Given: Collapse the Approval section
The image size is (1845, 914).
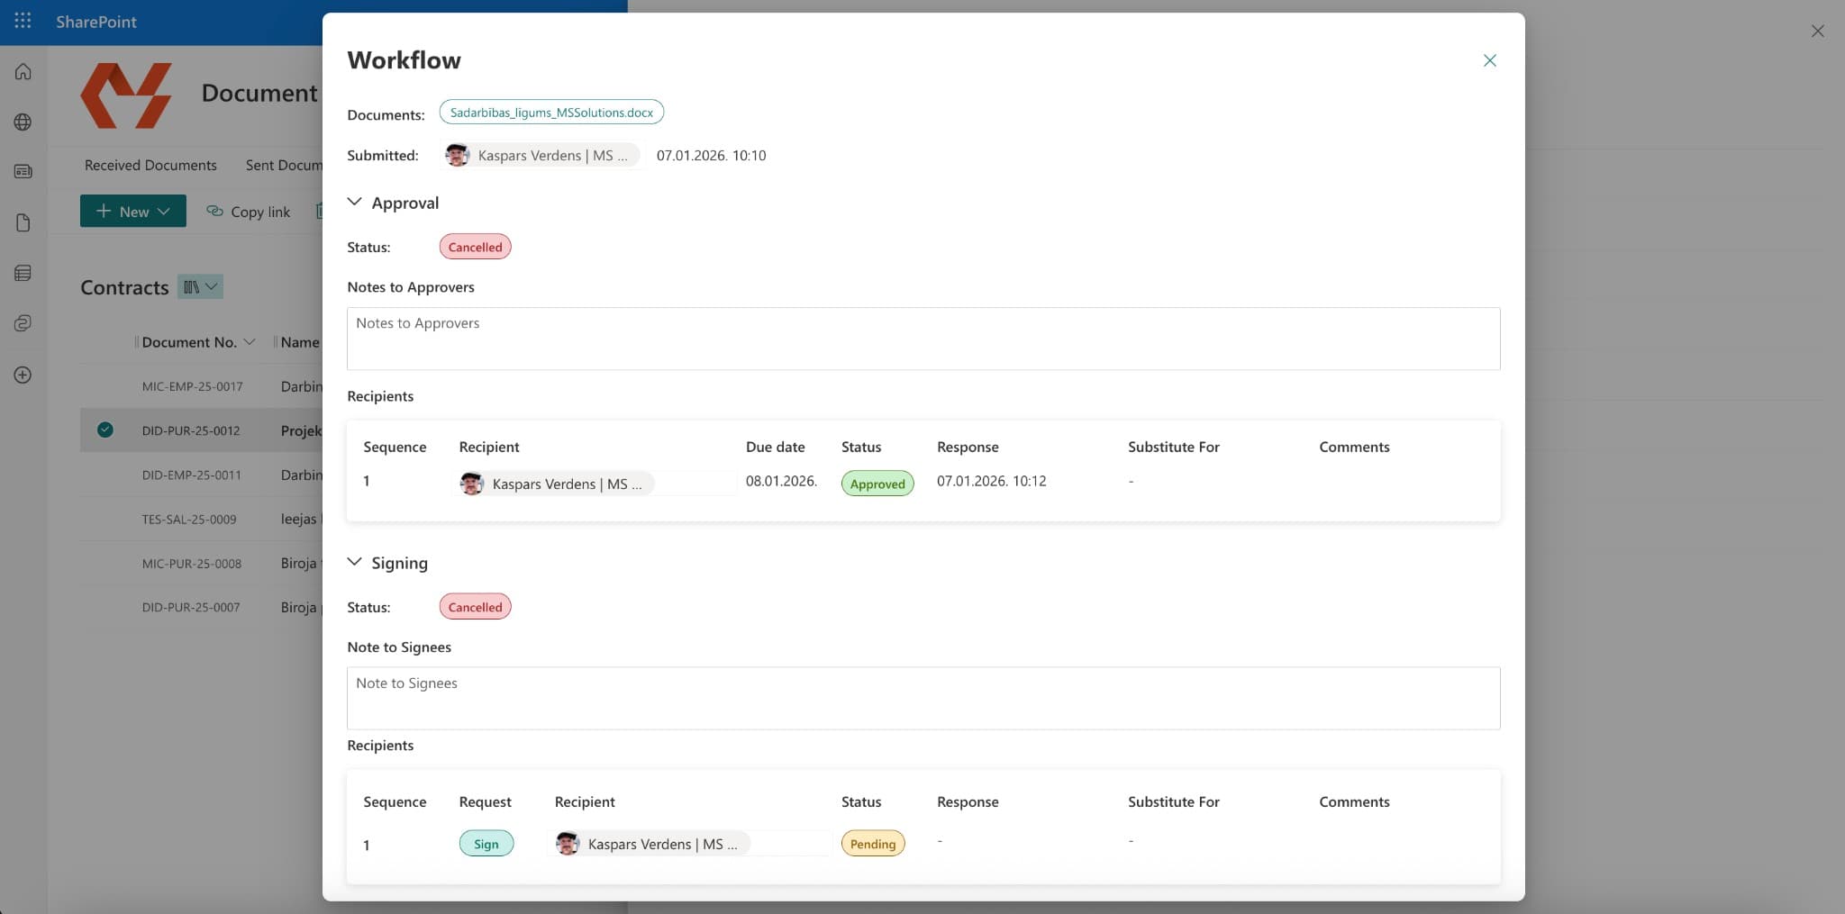Looking at the screenshot, I should [355, 202].
